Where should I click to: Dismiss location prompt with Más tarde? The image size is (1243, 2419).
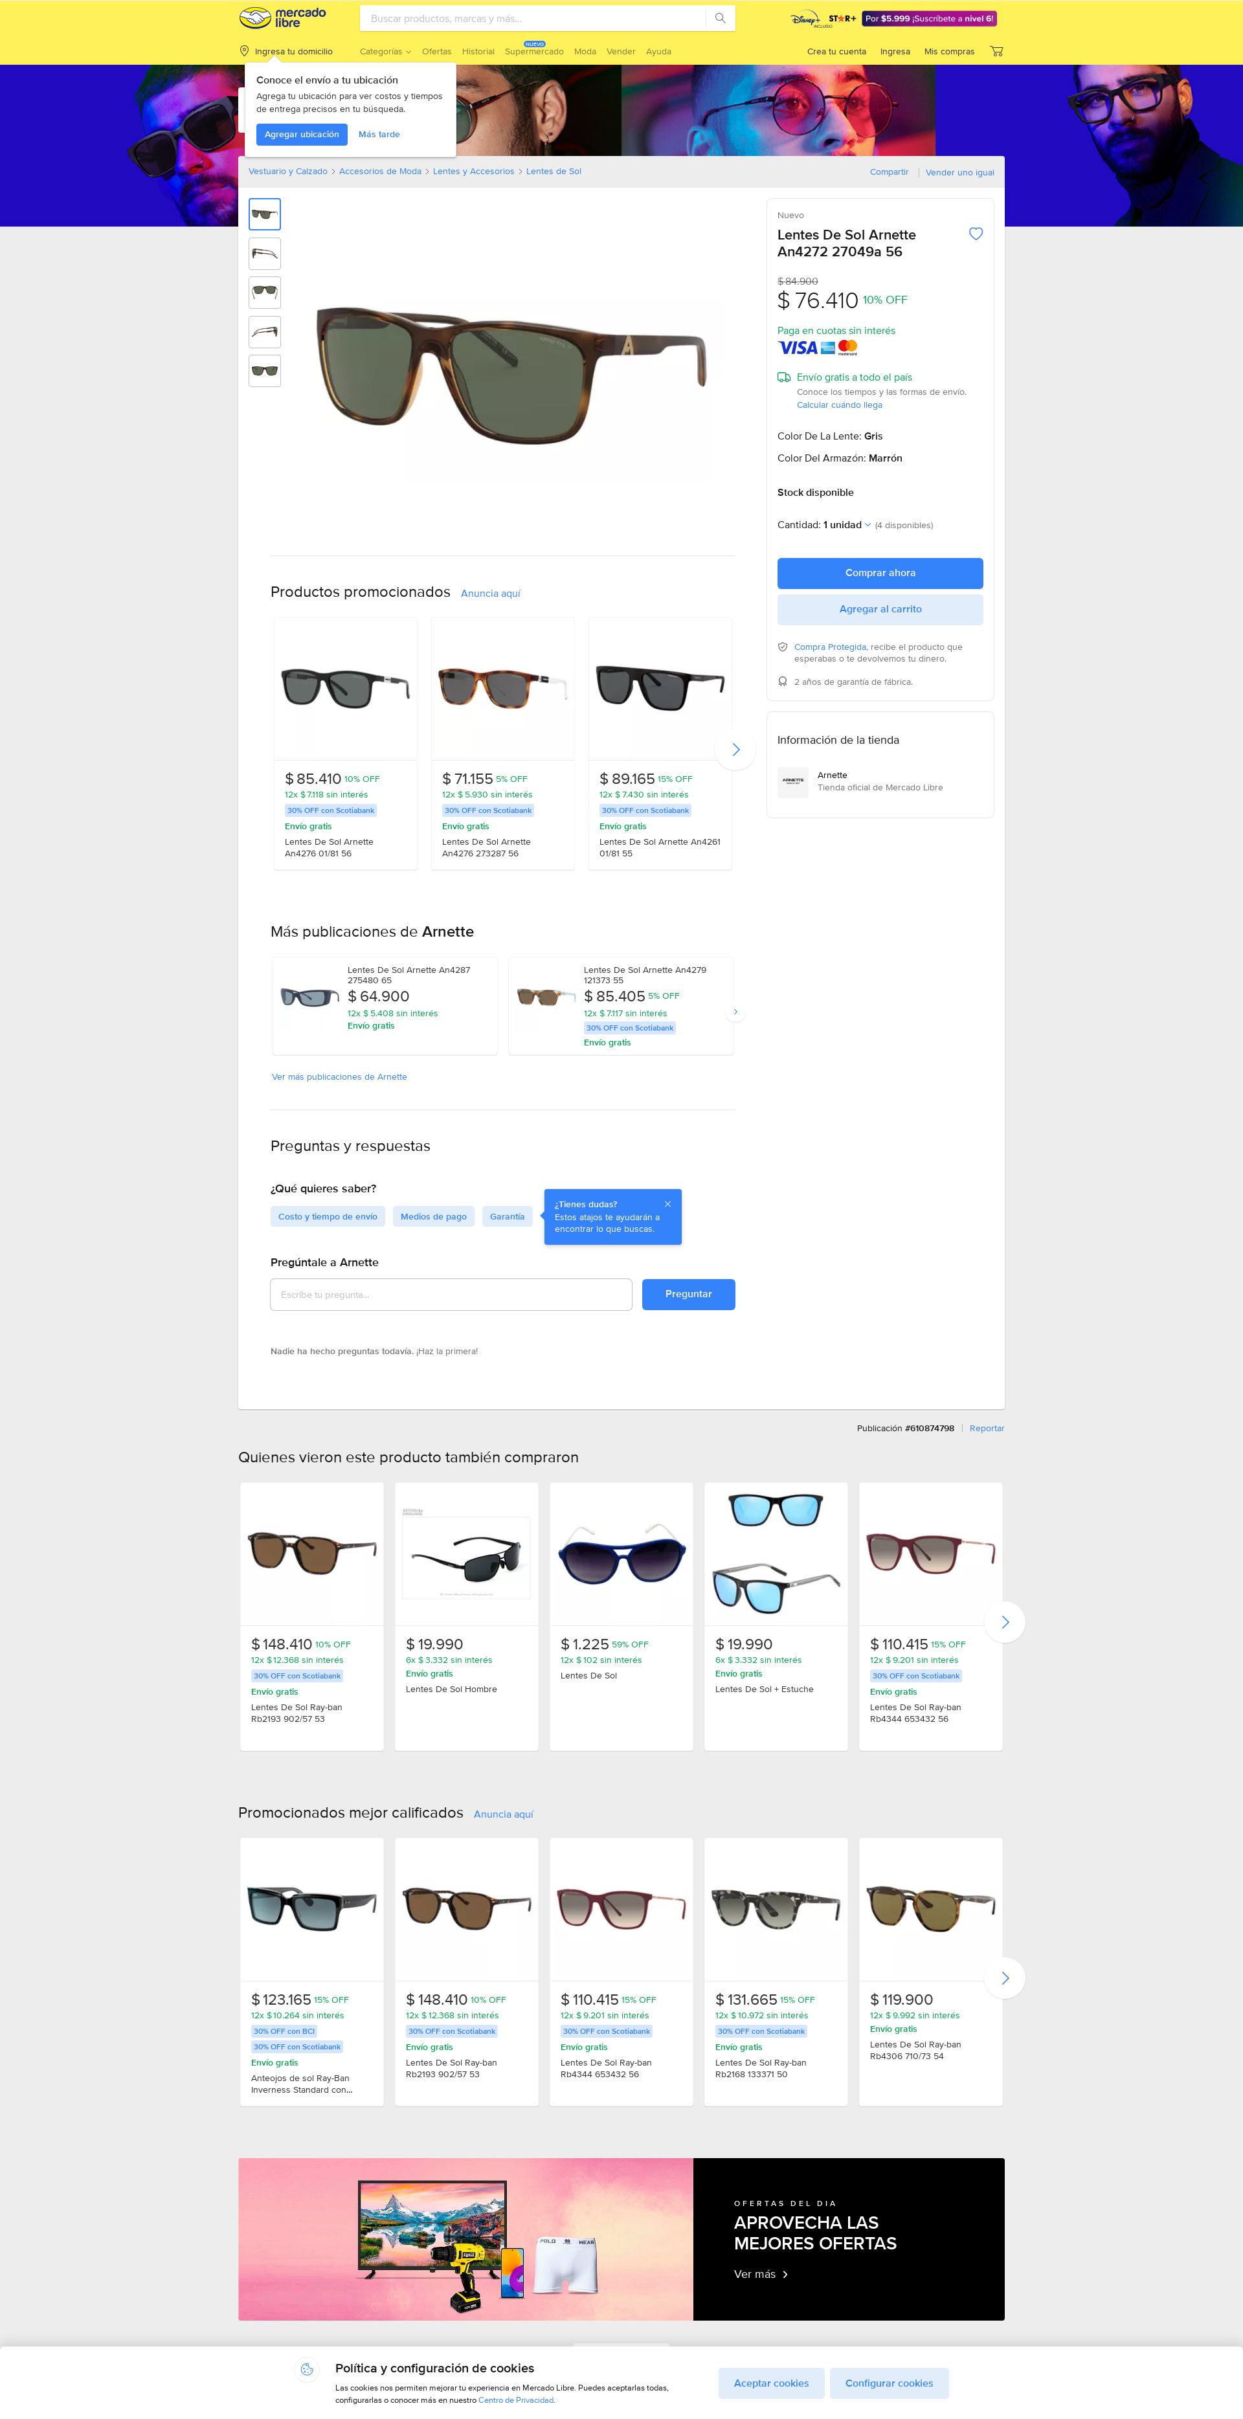379,134
